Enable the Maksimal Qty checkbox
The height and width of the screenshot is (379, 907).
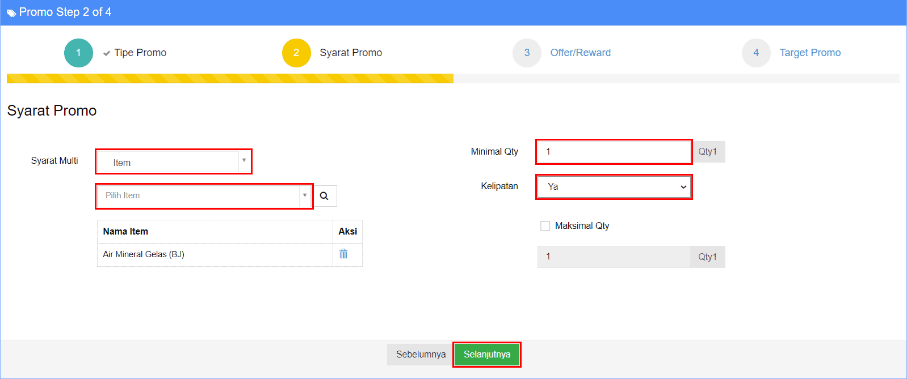545,226
